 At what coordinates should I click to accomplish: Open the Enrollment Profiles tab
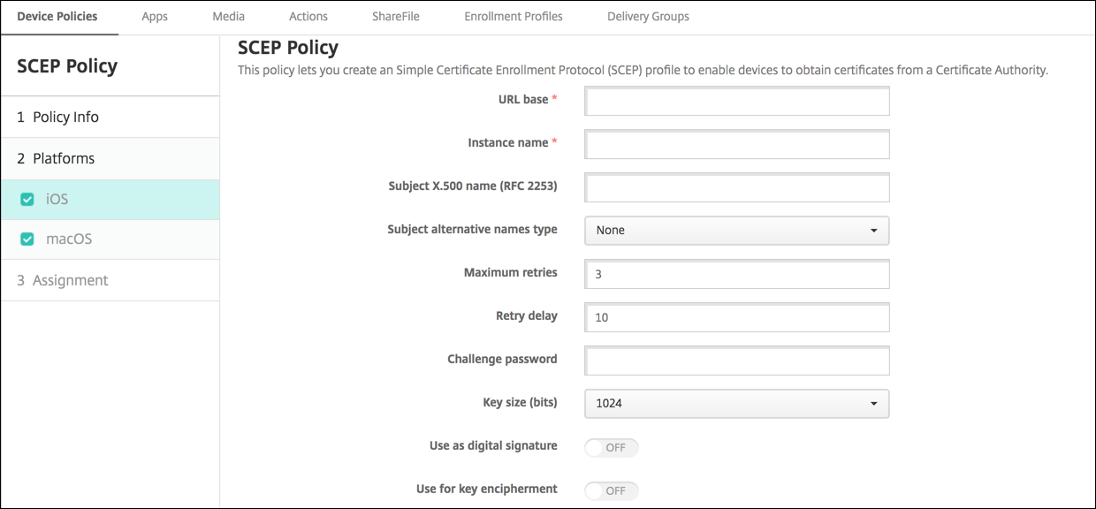[514, 17]
